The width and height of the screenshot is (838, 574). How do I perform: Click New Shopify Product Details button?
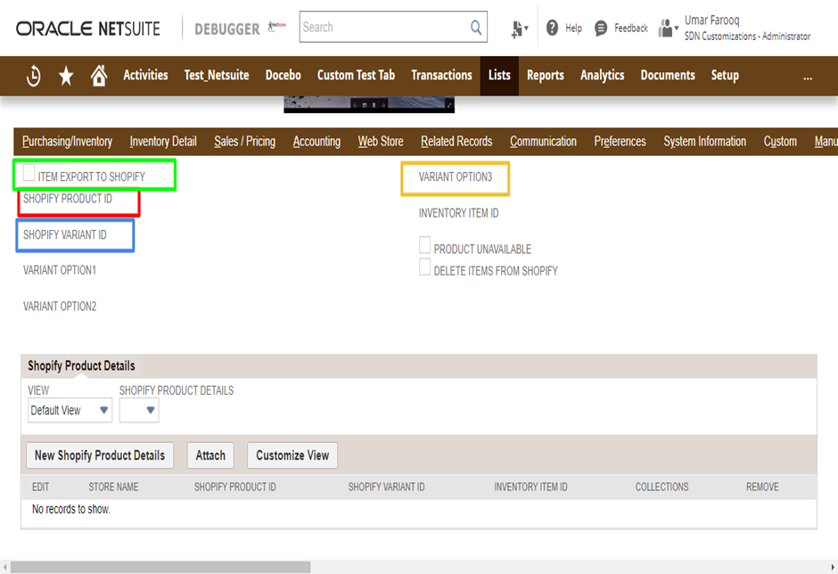(x=100, y=455)
